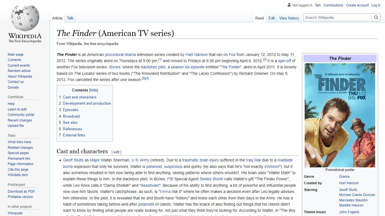Open the promotional poster image
Screen dimensions: 385x216
[x=340, y=115]
